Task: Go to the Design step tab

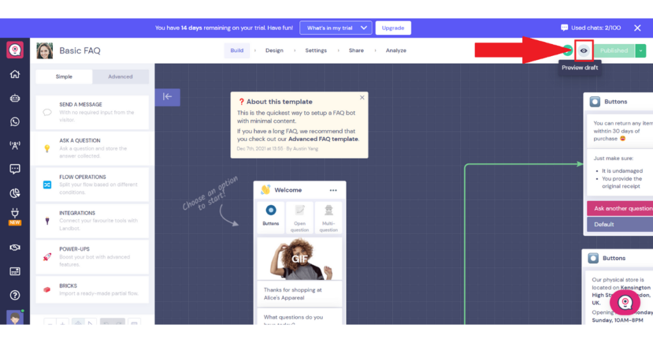Action: [274, 50]
